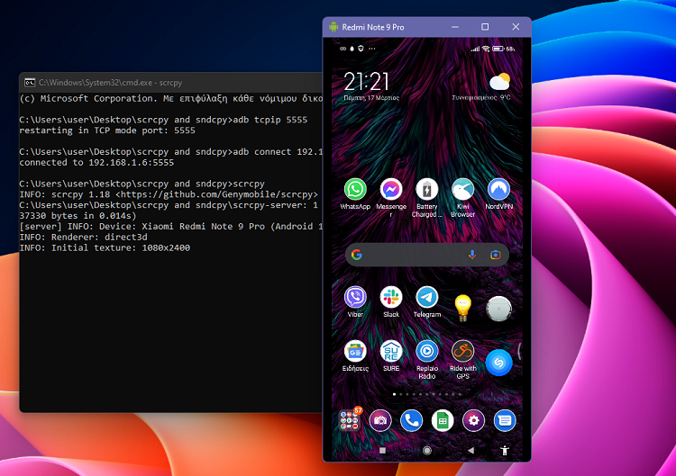Click inside the Google search bar field
676x476 pixels.
[x=427, y=255]
